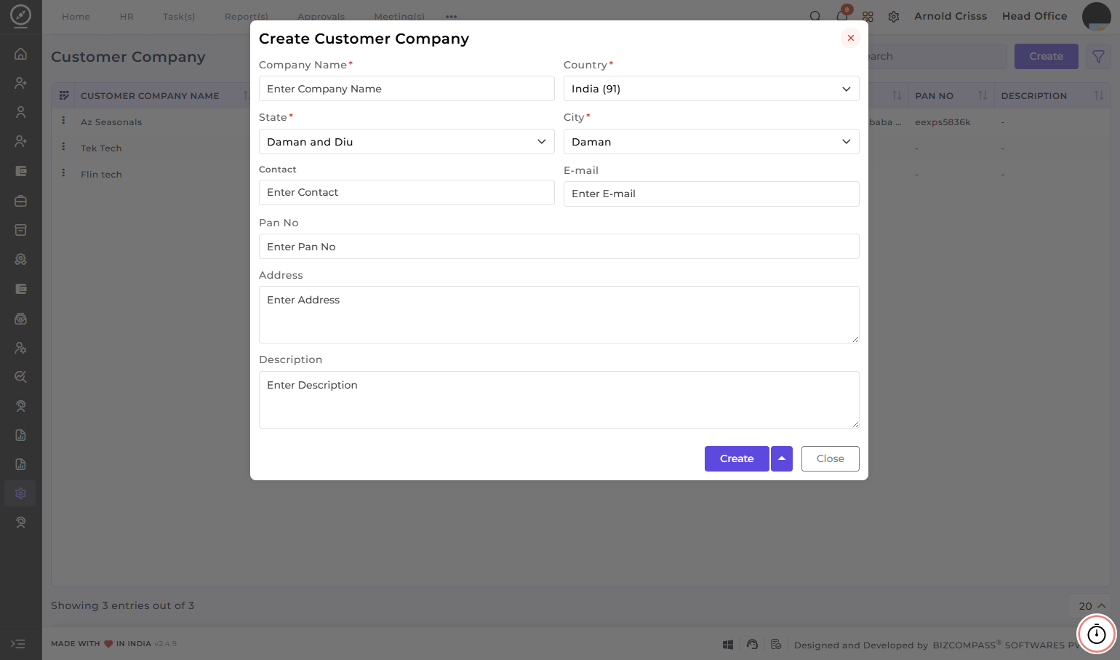1120x660 pixels.
Task: Click the Create button in the dialog
Action: pyautogui.click(x=737, y=458)
